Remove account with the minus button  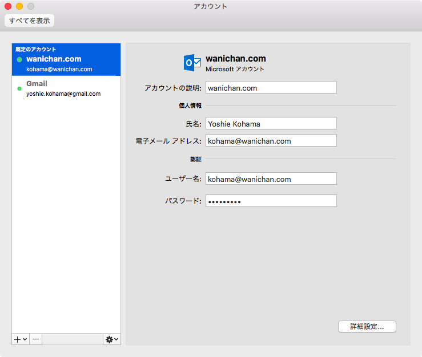35,339
